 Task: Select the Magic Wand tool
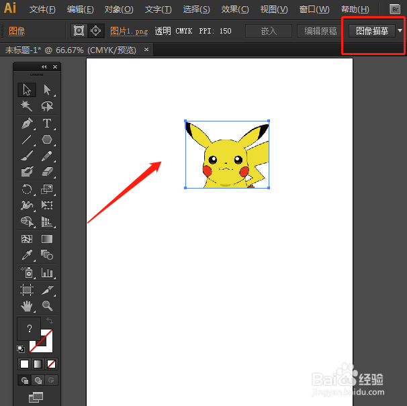click(27, 106)
